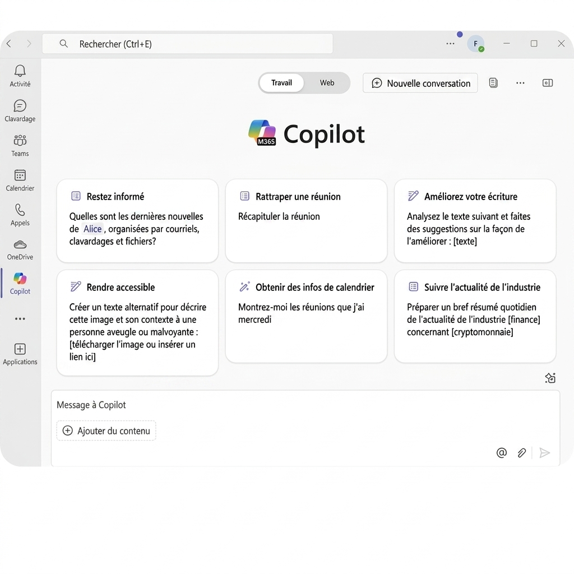This screenshot has height=574, width=574.
Task: Send the message with the arrow icon
Action: click(545, 453)
